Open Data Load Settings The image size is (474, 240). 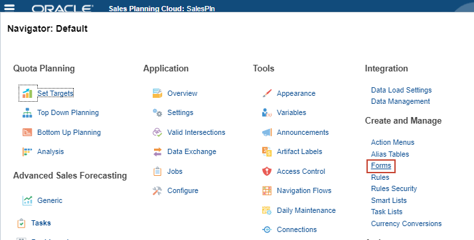pyautogui.click(x=402, y=90)
